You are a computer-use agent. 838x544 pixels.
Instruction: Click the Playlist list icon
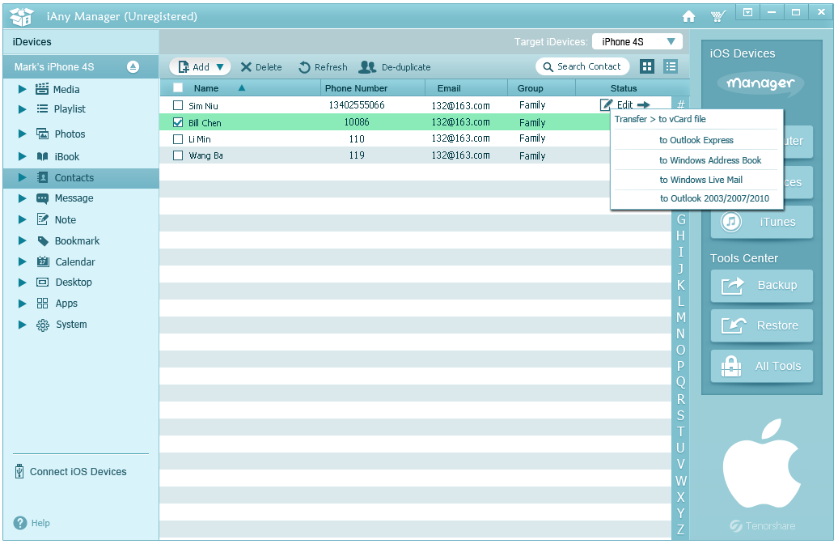(42, 109)
